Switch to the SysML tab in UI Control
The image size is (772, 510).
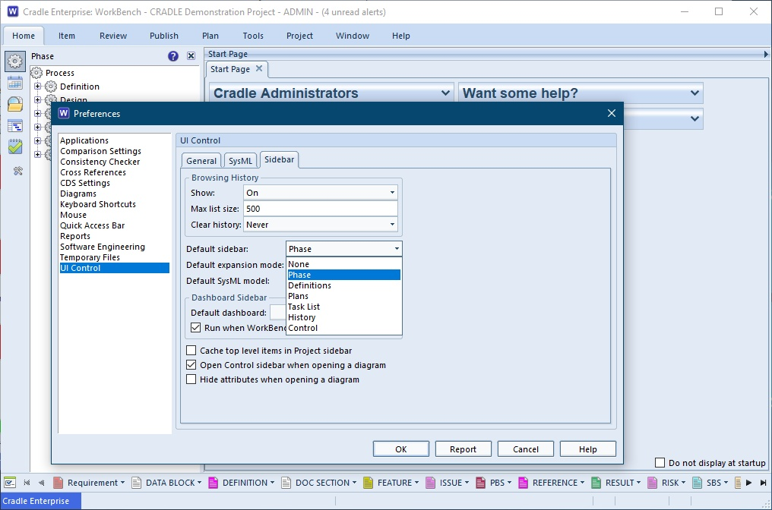tap(240, 161)
